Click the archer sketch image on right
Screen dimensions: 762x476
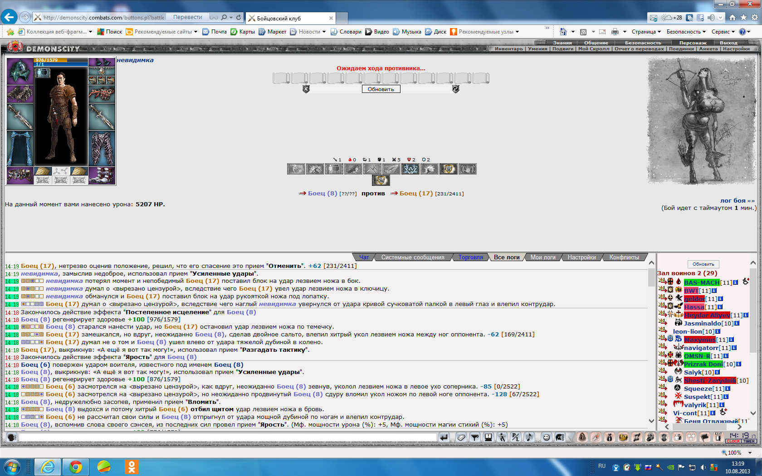click(x=702, y=121)
